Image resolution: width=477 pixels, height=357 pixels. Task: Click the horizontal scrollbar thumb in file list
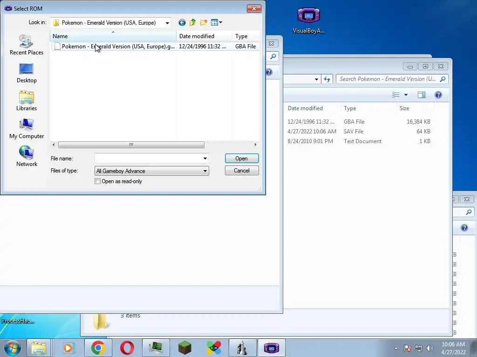coord(131,145)
